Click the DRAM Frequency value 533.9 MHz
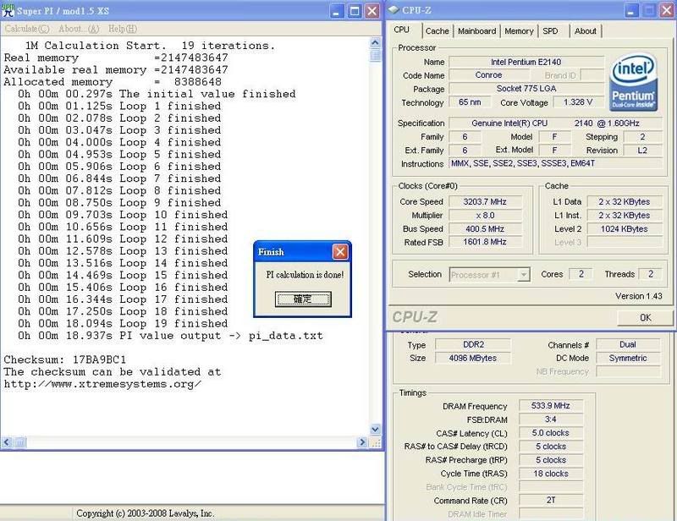677x521 pixels. (x=551, y=406)
